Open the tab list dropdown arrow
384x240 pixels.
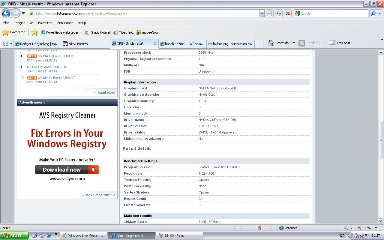(11, 43)
